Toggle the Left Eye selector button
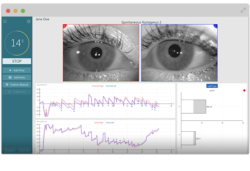The height and width of the screenshot is (171, 250). pos(212,86)
